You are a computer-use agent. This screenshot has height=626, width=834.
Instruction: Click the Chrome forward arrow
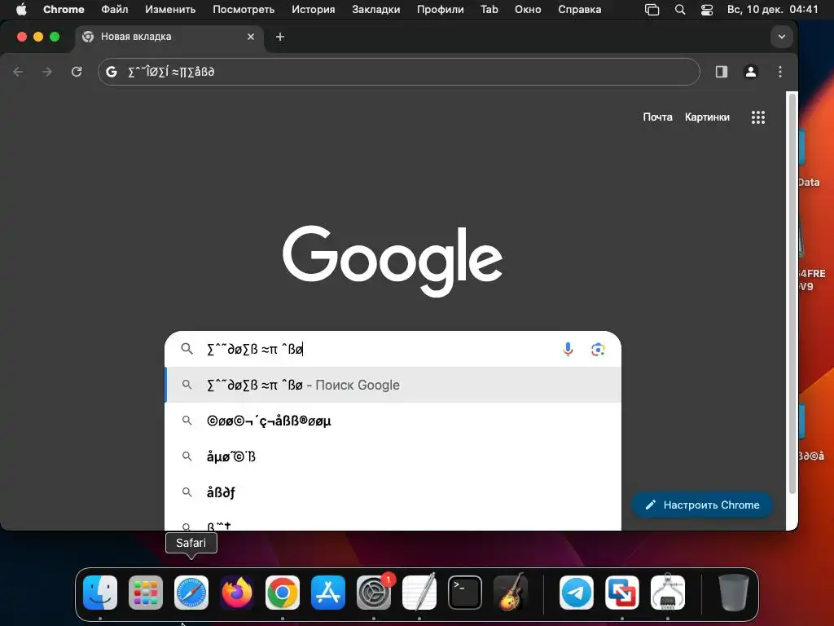[47, 72]
